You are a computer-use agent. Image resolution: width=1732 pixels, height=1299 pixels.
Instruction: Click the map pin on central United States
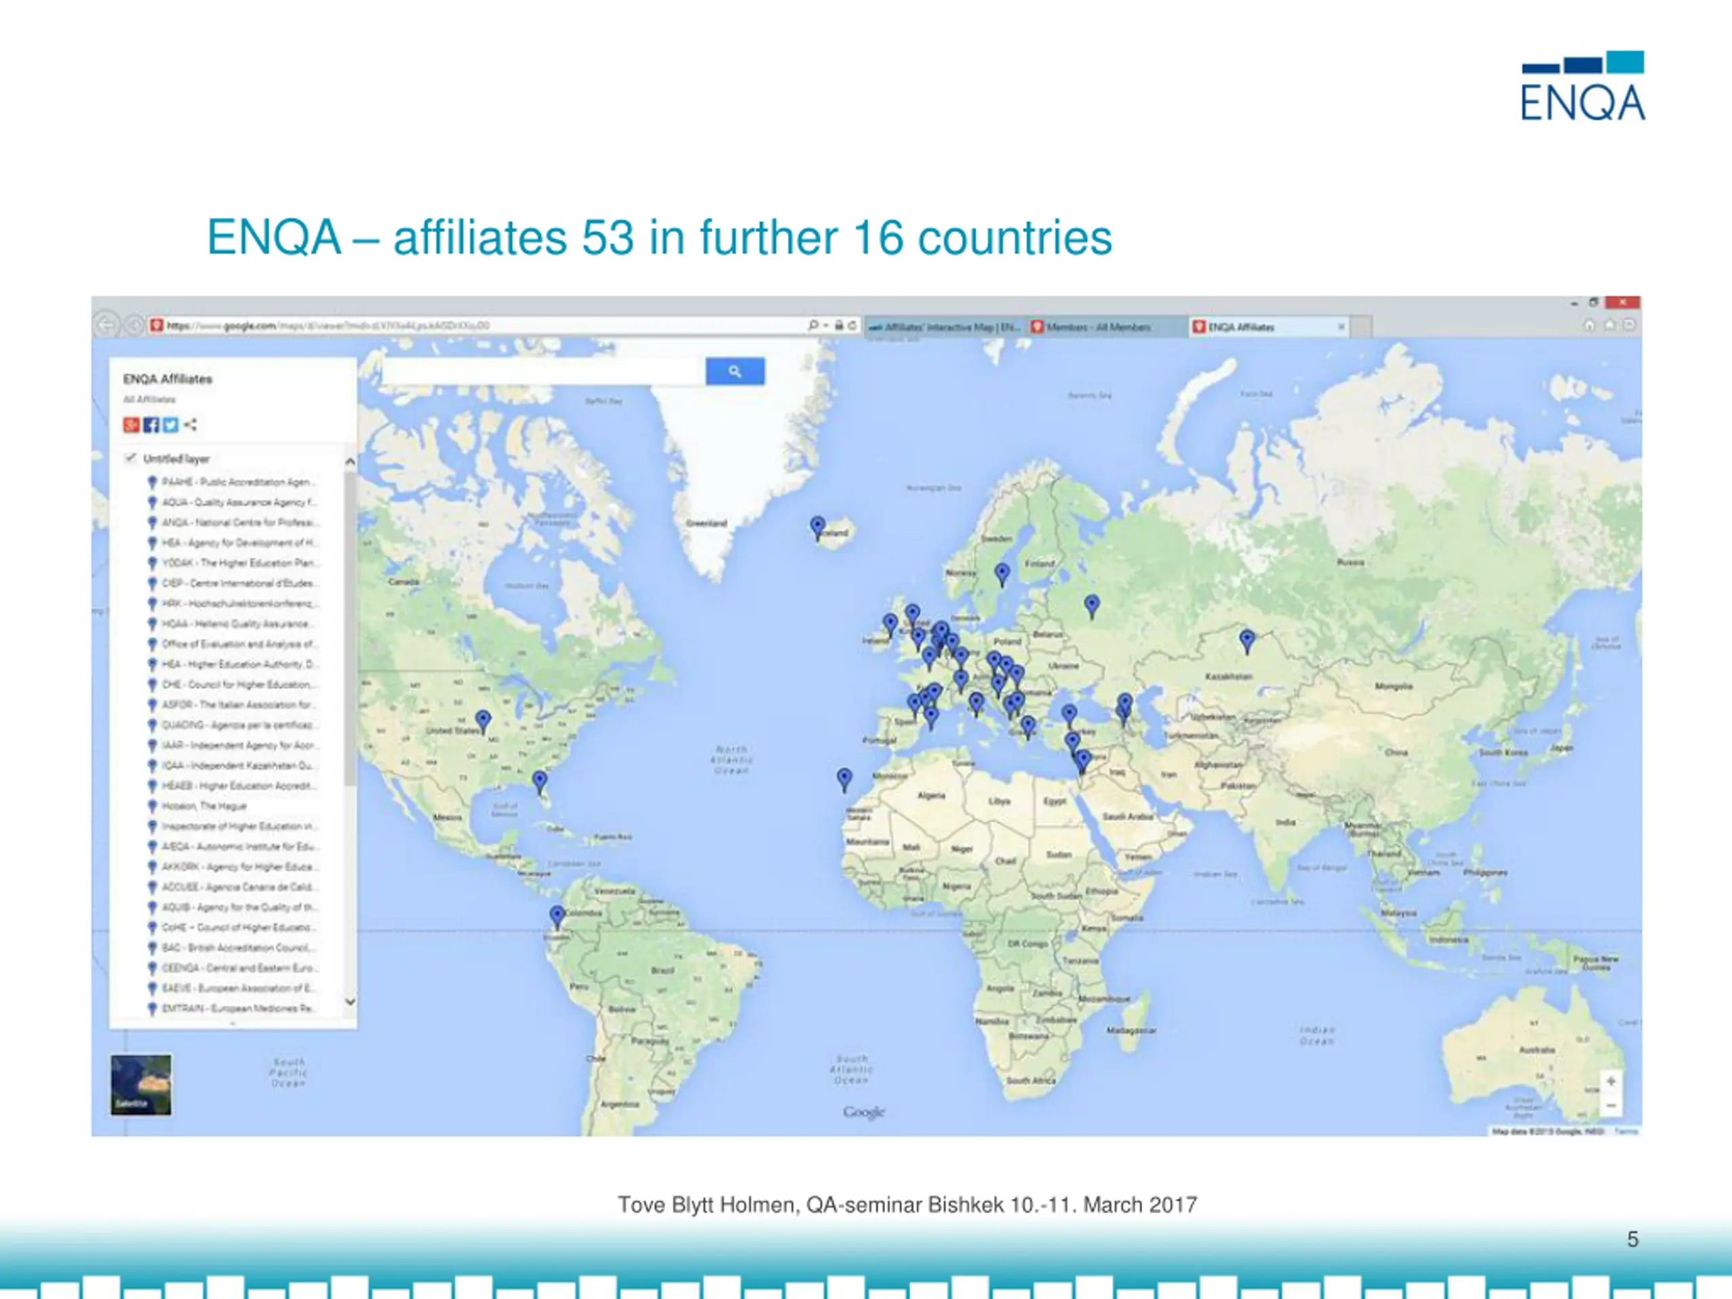tap(483, 721)
